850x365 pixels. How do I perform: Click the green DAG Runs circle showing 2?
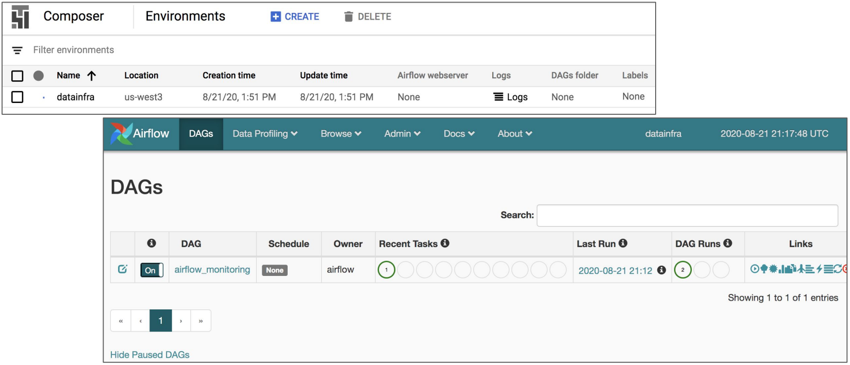point(683,270)
